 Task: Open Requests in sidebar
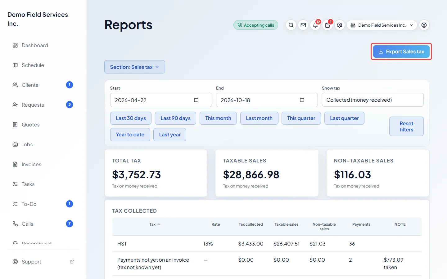click(x=43, y=105)
